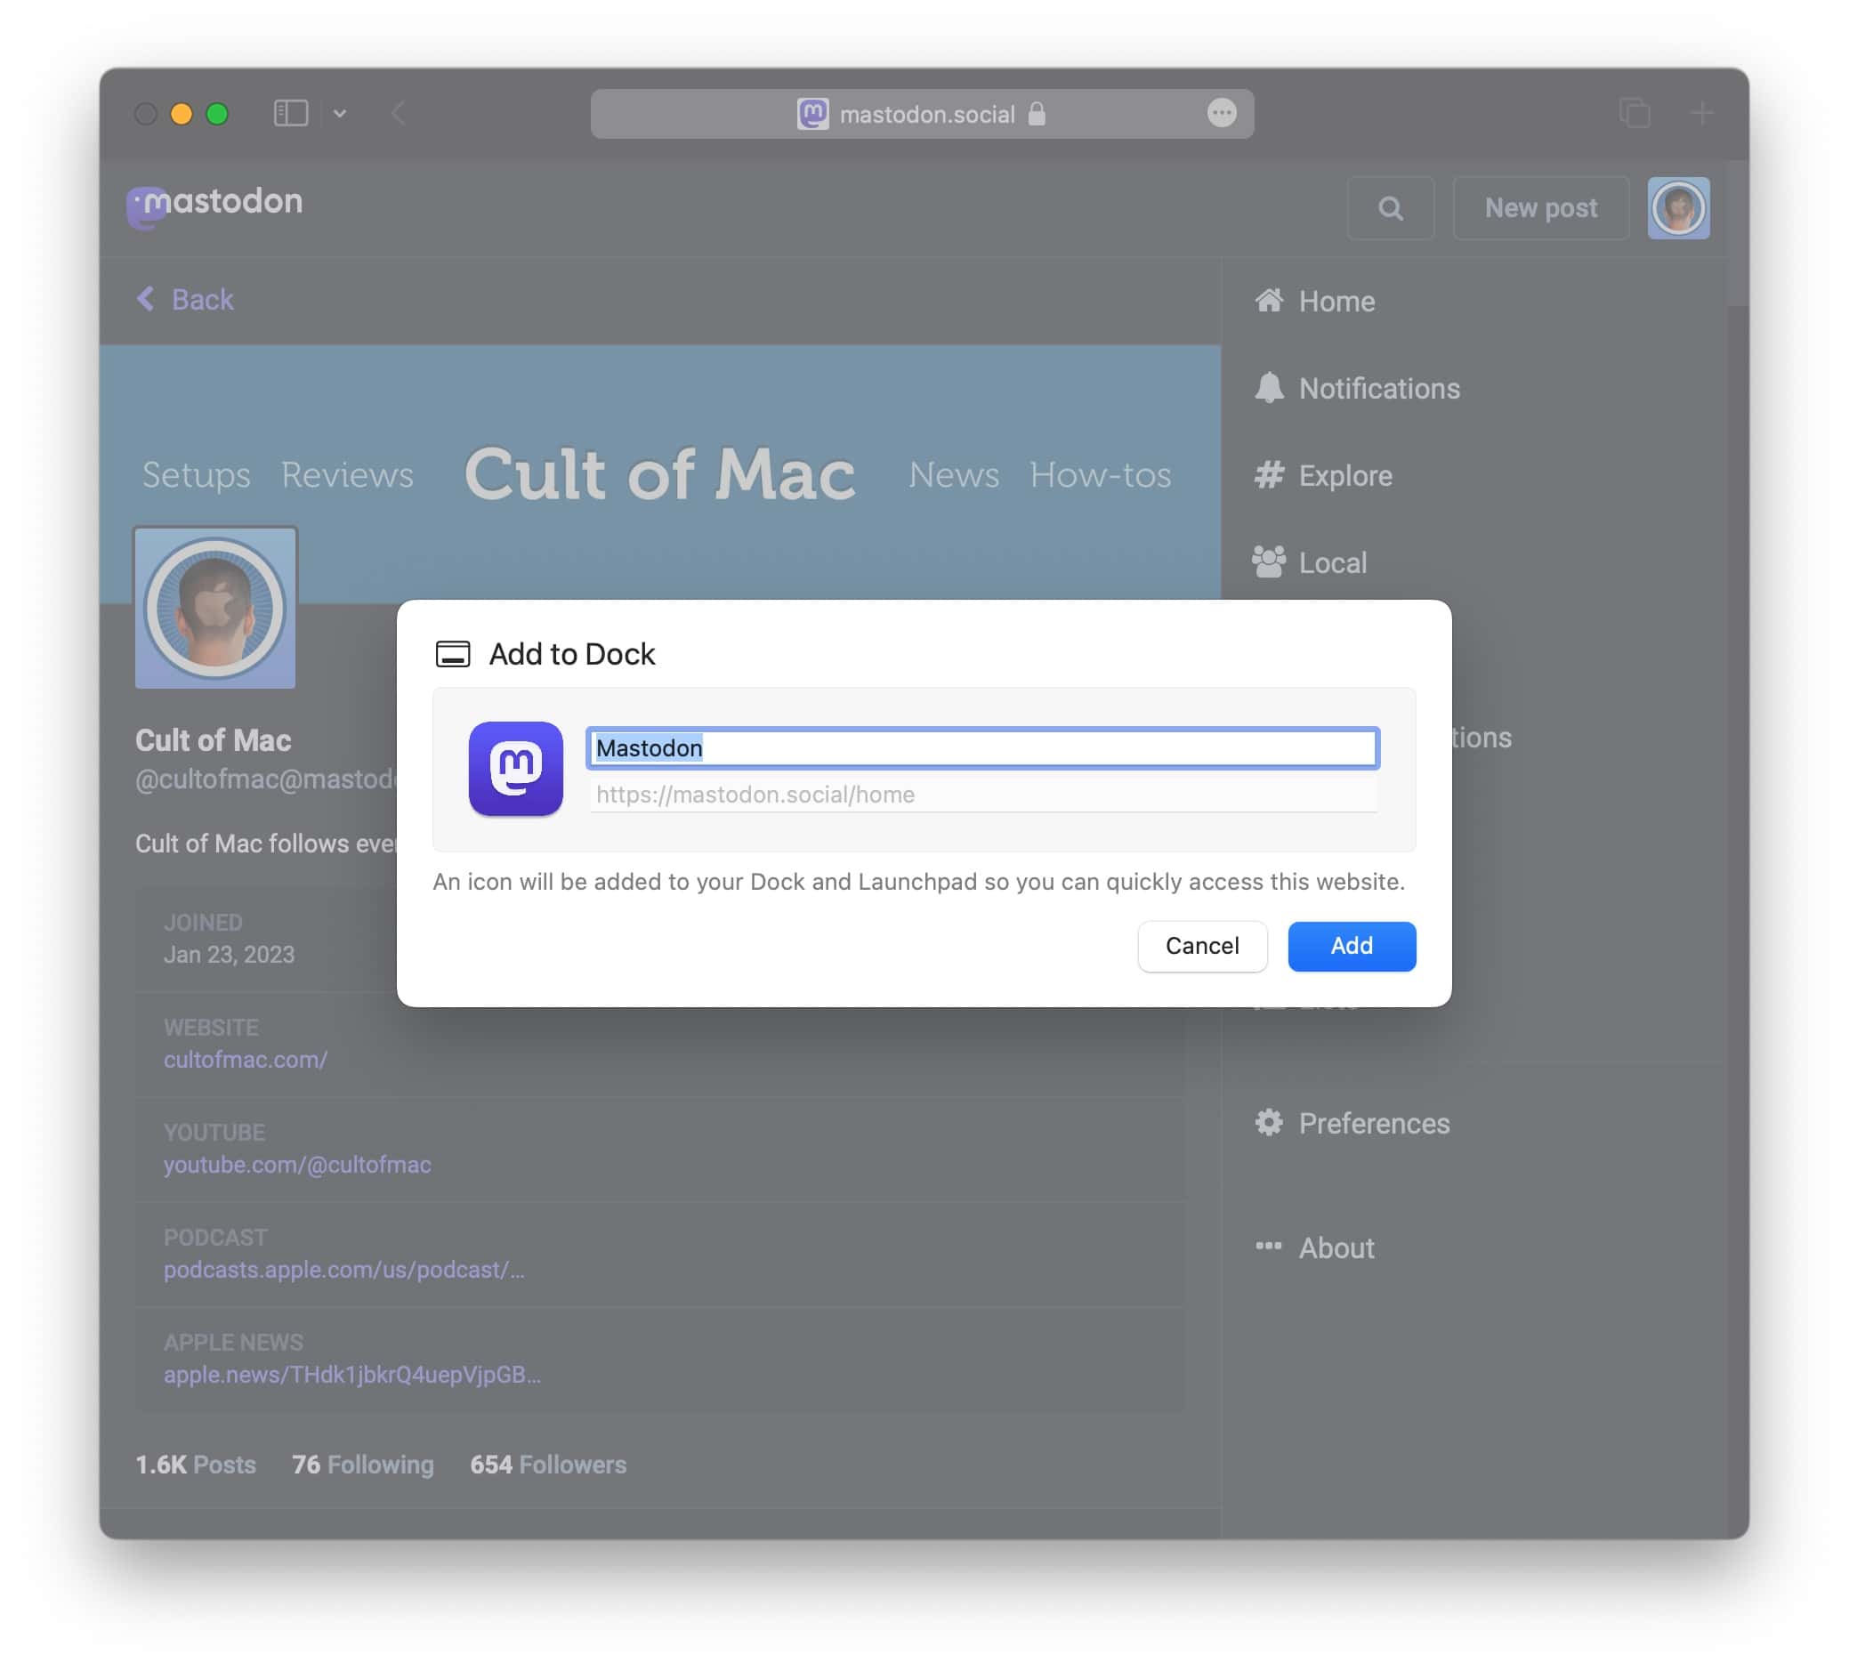Click the Mastodon logo in page header
1849x1671 pixels.
pyautogui.click(x=214, y=206)
